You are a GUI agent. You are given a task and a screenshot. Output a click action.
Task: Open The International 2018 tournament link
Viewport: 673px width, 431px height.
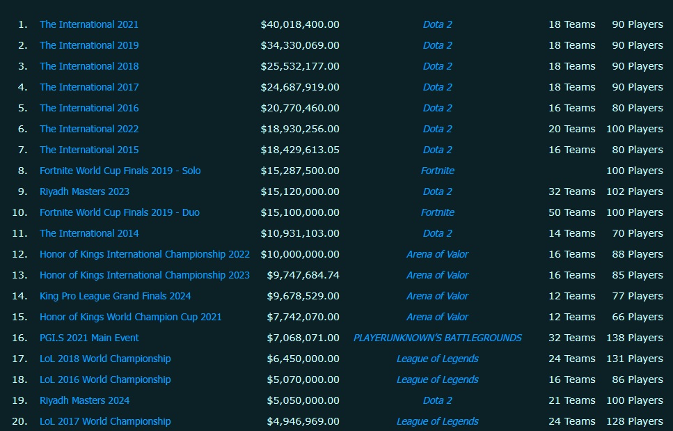(x=89, y=66)
